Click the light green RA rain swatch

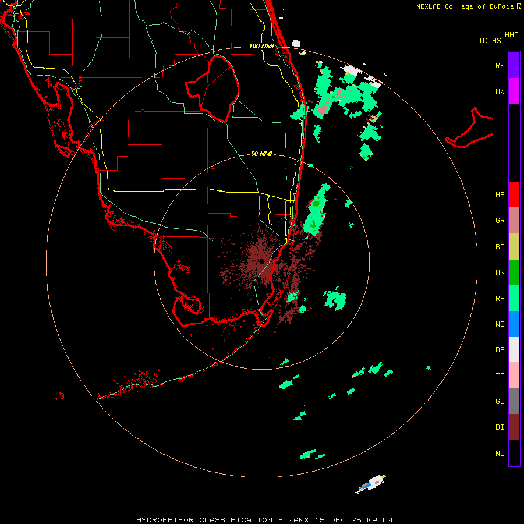click(x=514, y=298)
